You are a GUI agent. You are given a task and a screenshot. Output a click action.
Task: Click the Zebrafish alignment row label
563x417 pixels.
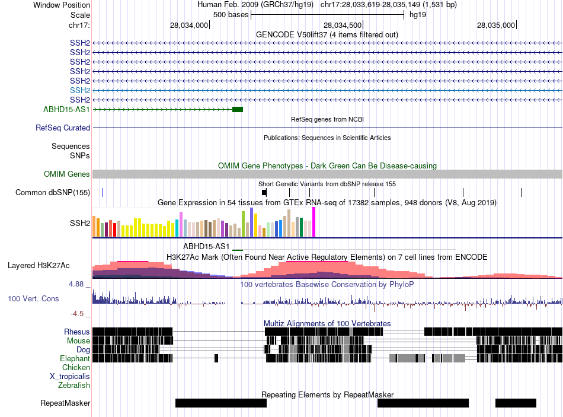point(74,386)
